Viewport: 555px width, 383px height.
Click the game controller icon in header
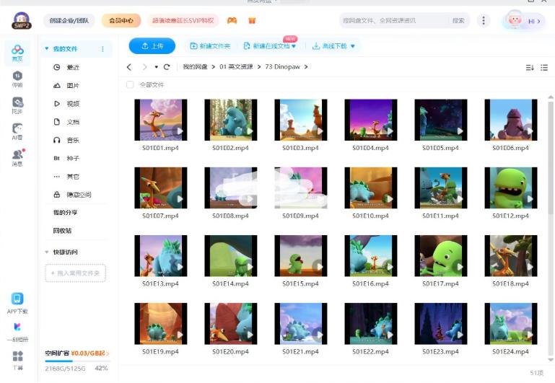point(232,20)
